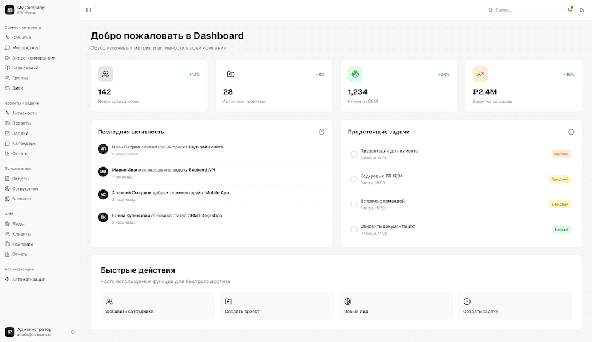Check the Код-ревью PR #234 task
Screen dimensions: 592x342
coord(354,179)
